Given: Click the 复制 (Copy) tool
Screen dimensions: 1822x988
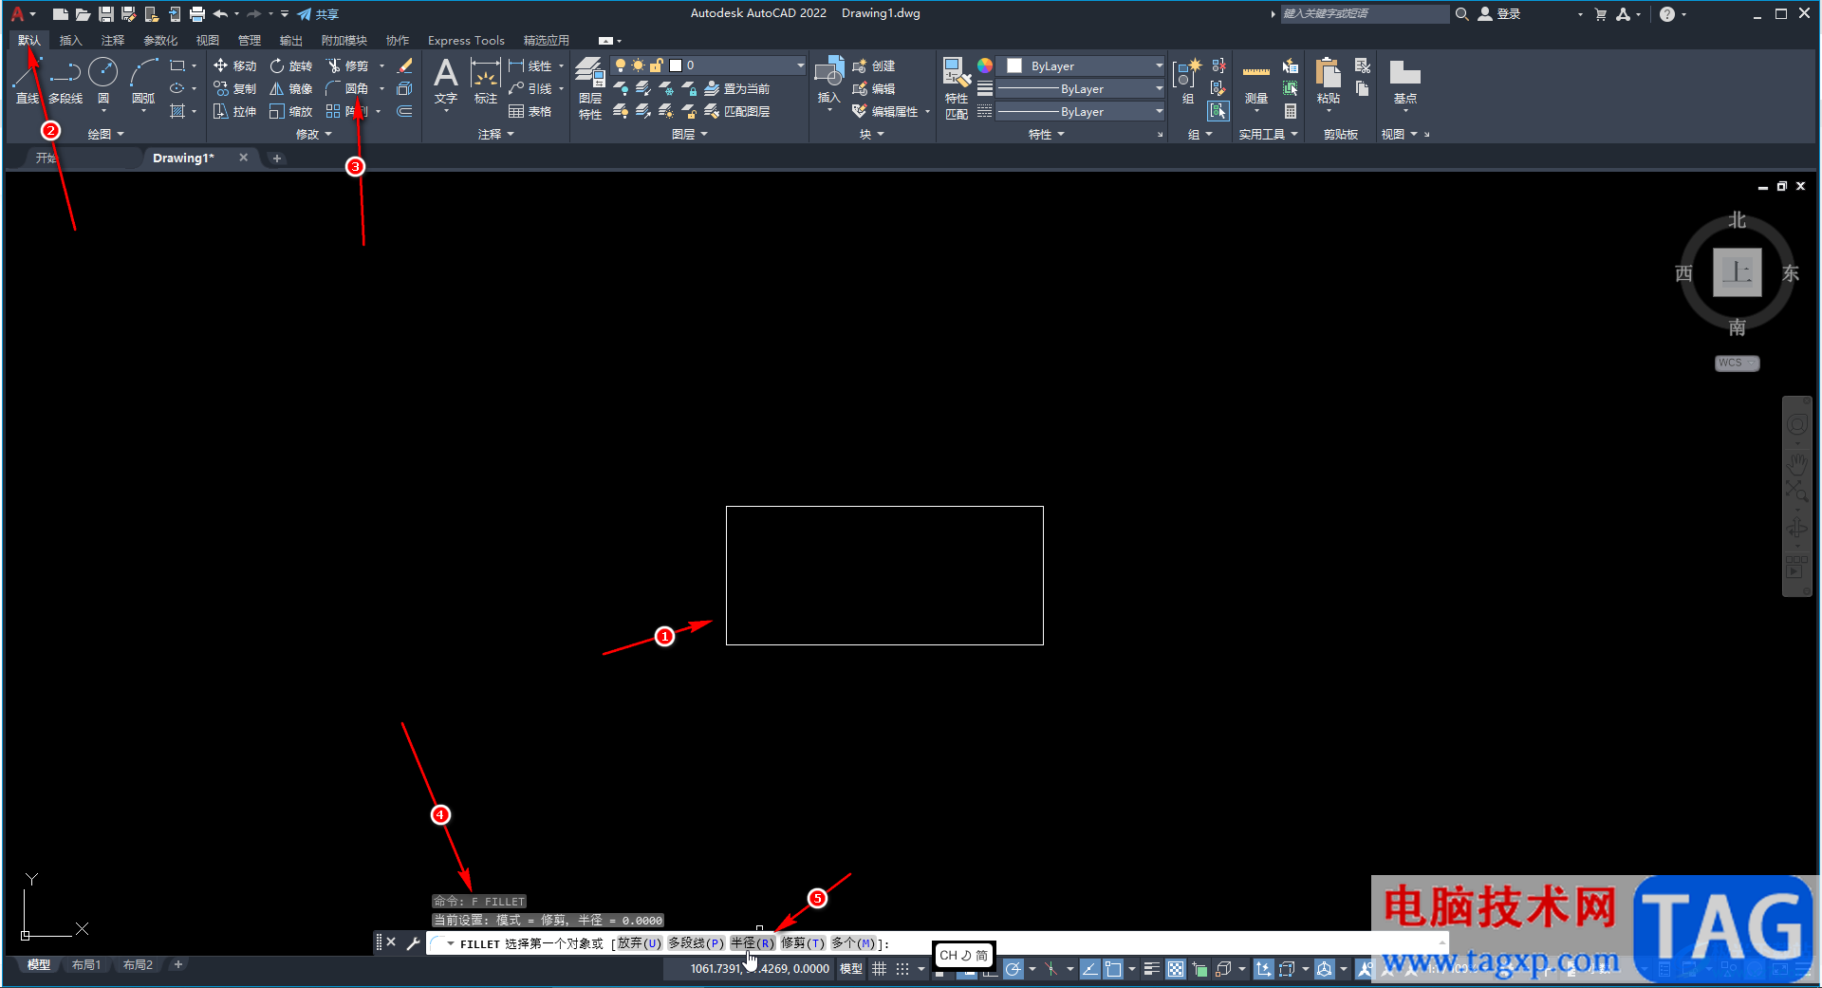Looking at the screenshot, I should pos(234,88).
